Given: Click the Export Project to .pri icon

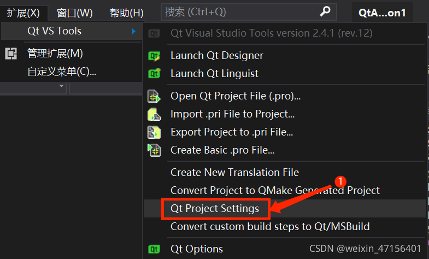Looking at the screenshot, I should (154, 132).
